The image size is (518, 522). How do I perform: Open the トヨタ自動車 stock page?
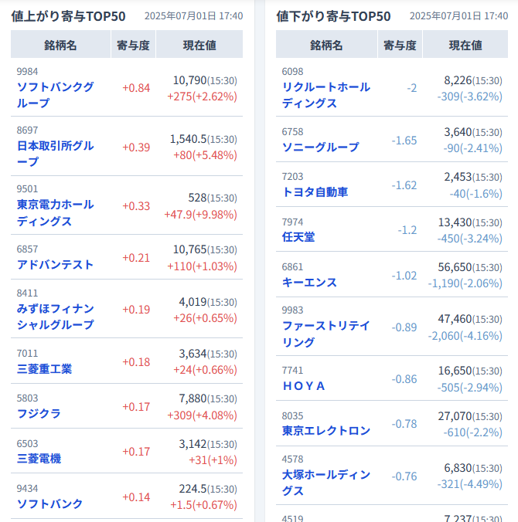[x=315, y=192]
